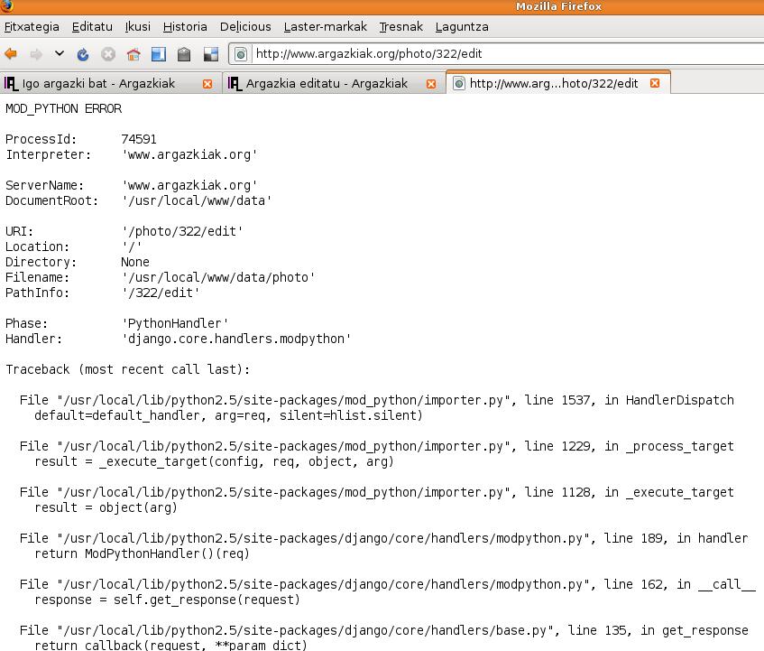Click the greyed-out Forward arrow

(x=36, y=53)
